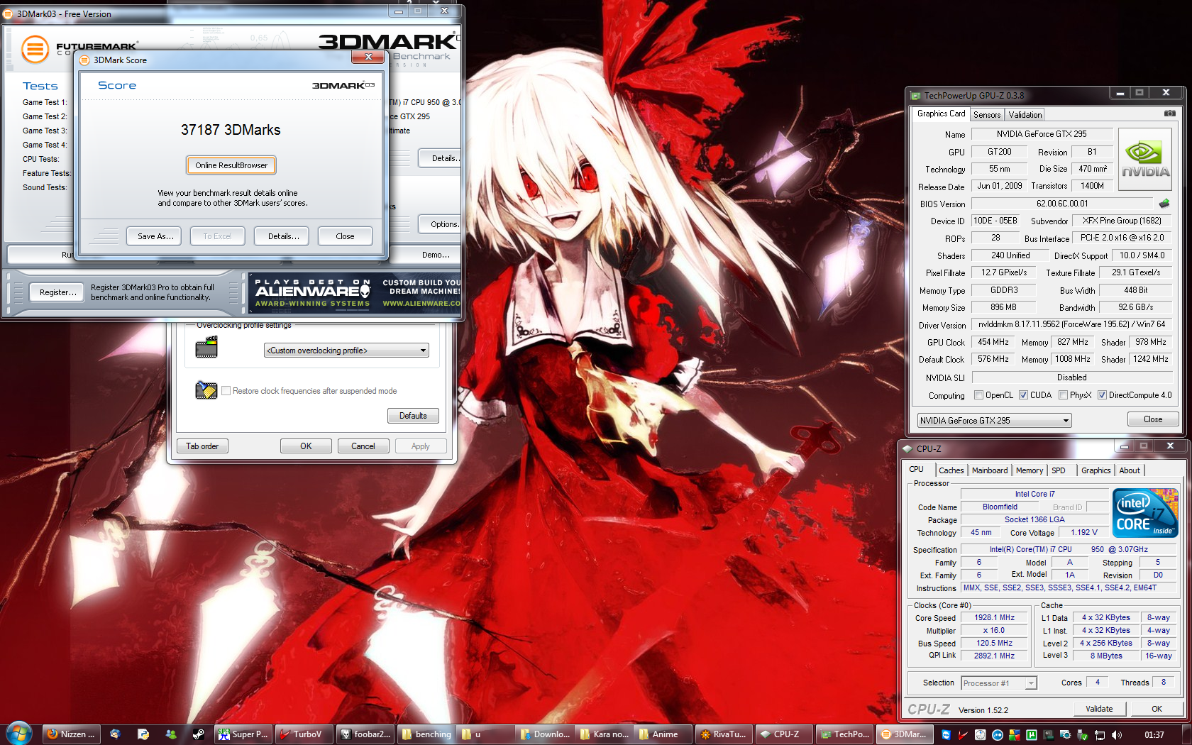Click OK in the CPU-Z window

point(1157,709)
